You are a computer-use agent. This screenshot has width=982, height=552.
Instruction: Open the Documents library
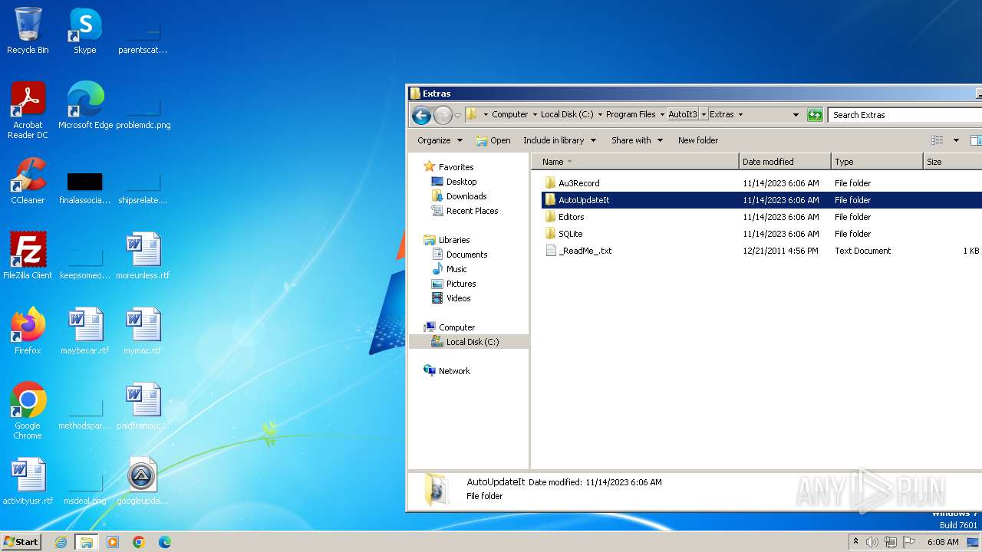pyautogui.click(x=466, y=255)
